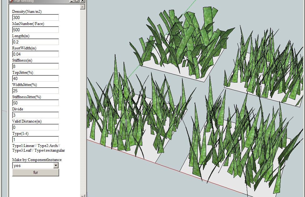This screenshot has height=197, width=305.
Task: Click the Valid Distance(m) field
Action: 35,127
